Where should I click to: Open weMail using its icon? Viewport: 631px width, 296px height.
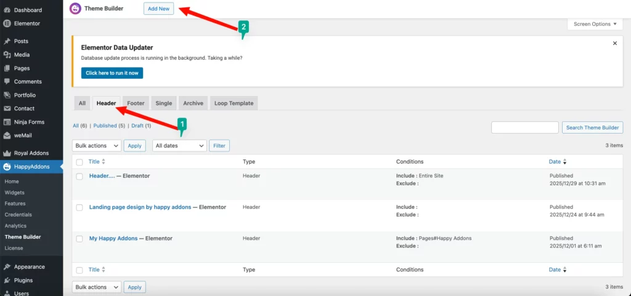[x=7, y=135]
